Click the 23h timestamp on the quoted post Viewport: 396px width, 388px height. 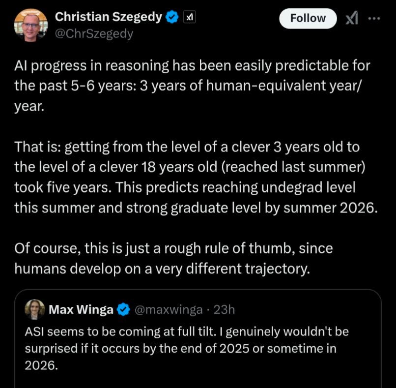[x=224, y=310]
